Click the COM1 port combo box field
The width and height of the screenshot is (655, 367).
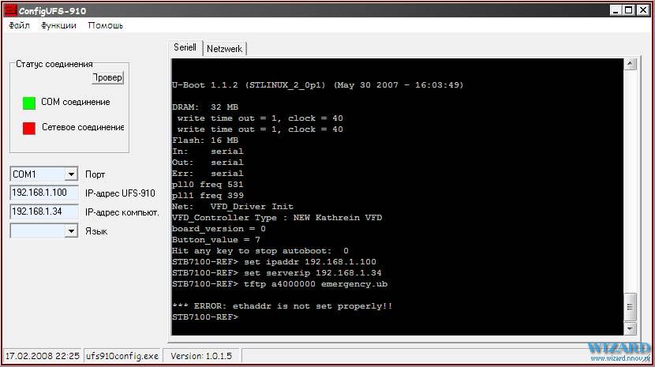44,174
